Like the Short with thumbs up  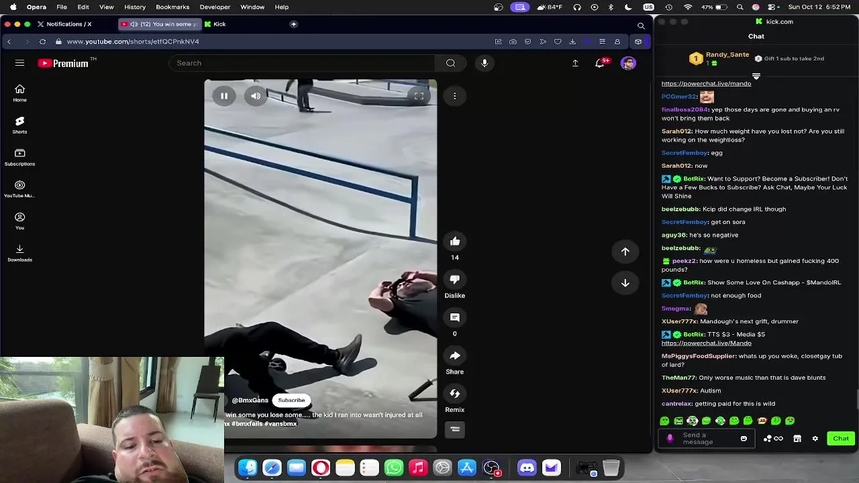pyautogui.click(x=455, y=241)
